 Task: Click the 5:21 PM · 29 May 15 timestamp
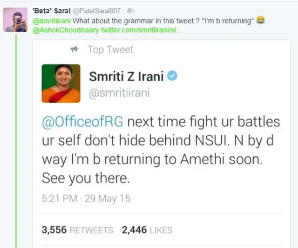coord(86,198)
